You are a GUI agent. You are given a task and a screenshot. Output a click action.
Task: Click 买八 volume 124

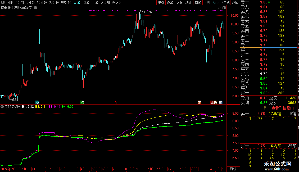[x=281, y=83]
